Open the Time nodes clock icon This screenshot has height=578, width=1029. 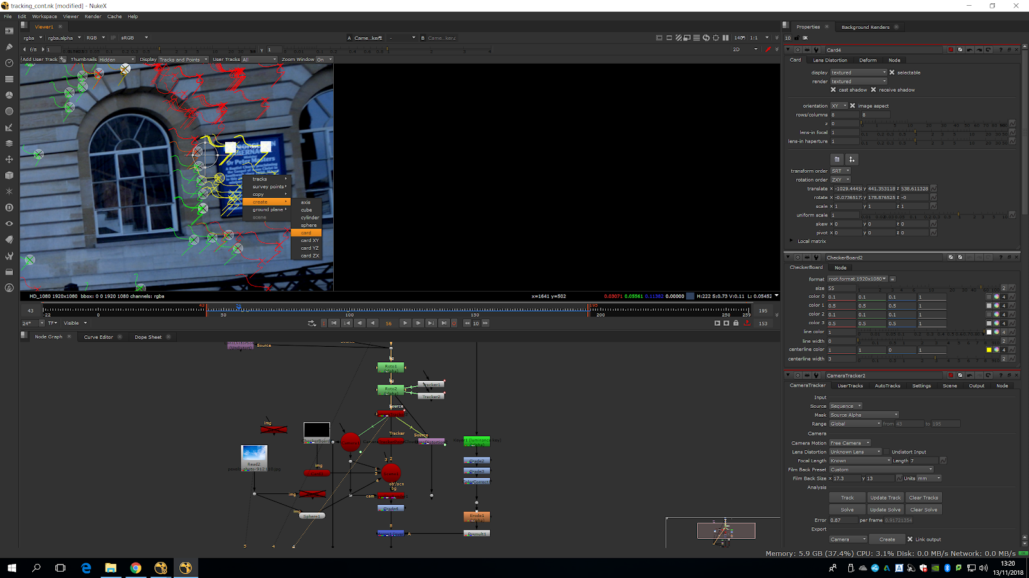pyautogui.click(x=9, y=63)
